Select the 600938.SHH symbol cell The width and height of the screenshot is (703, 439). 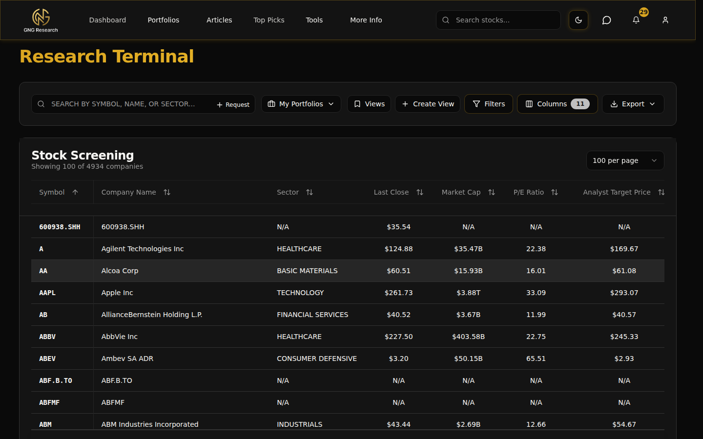[60, 227]
